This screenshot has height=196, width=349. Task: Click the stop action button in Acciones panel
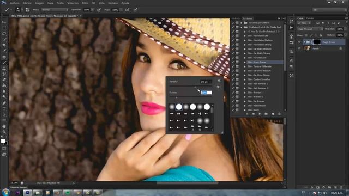(x=247, y=114)
